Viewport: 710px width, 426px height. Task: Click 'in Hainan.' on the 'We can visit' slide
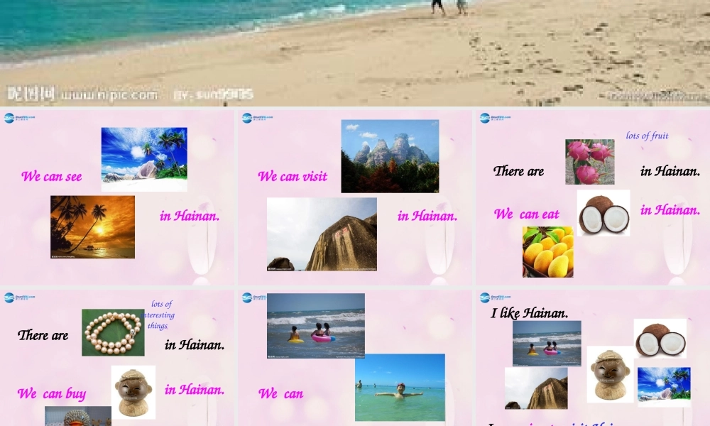(427, 216)
